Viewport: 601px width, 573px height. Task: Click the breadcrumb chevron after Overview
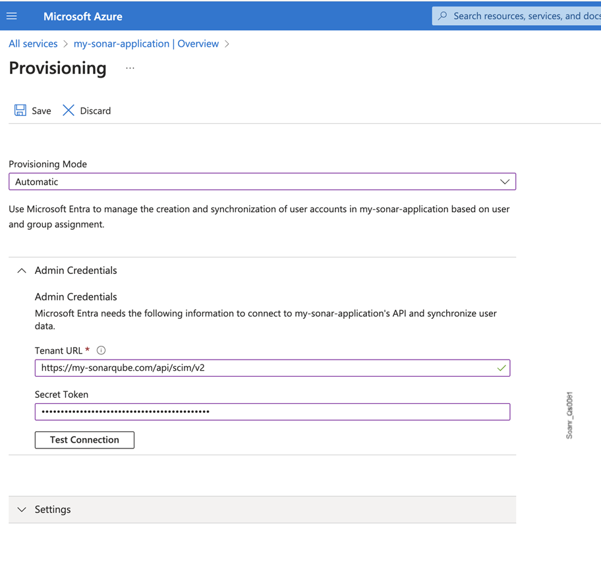coord(227,43)
